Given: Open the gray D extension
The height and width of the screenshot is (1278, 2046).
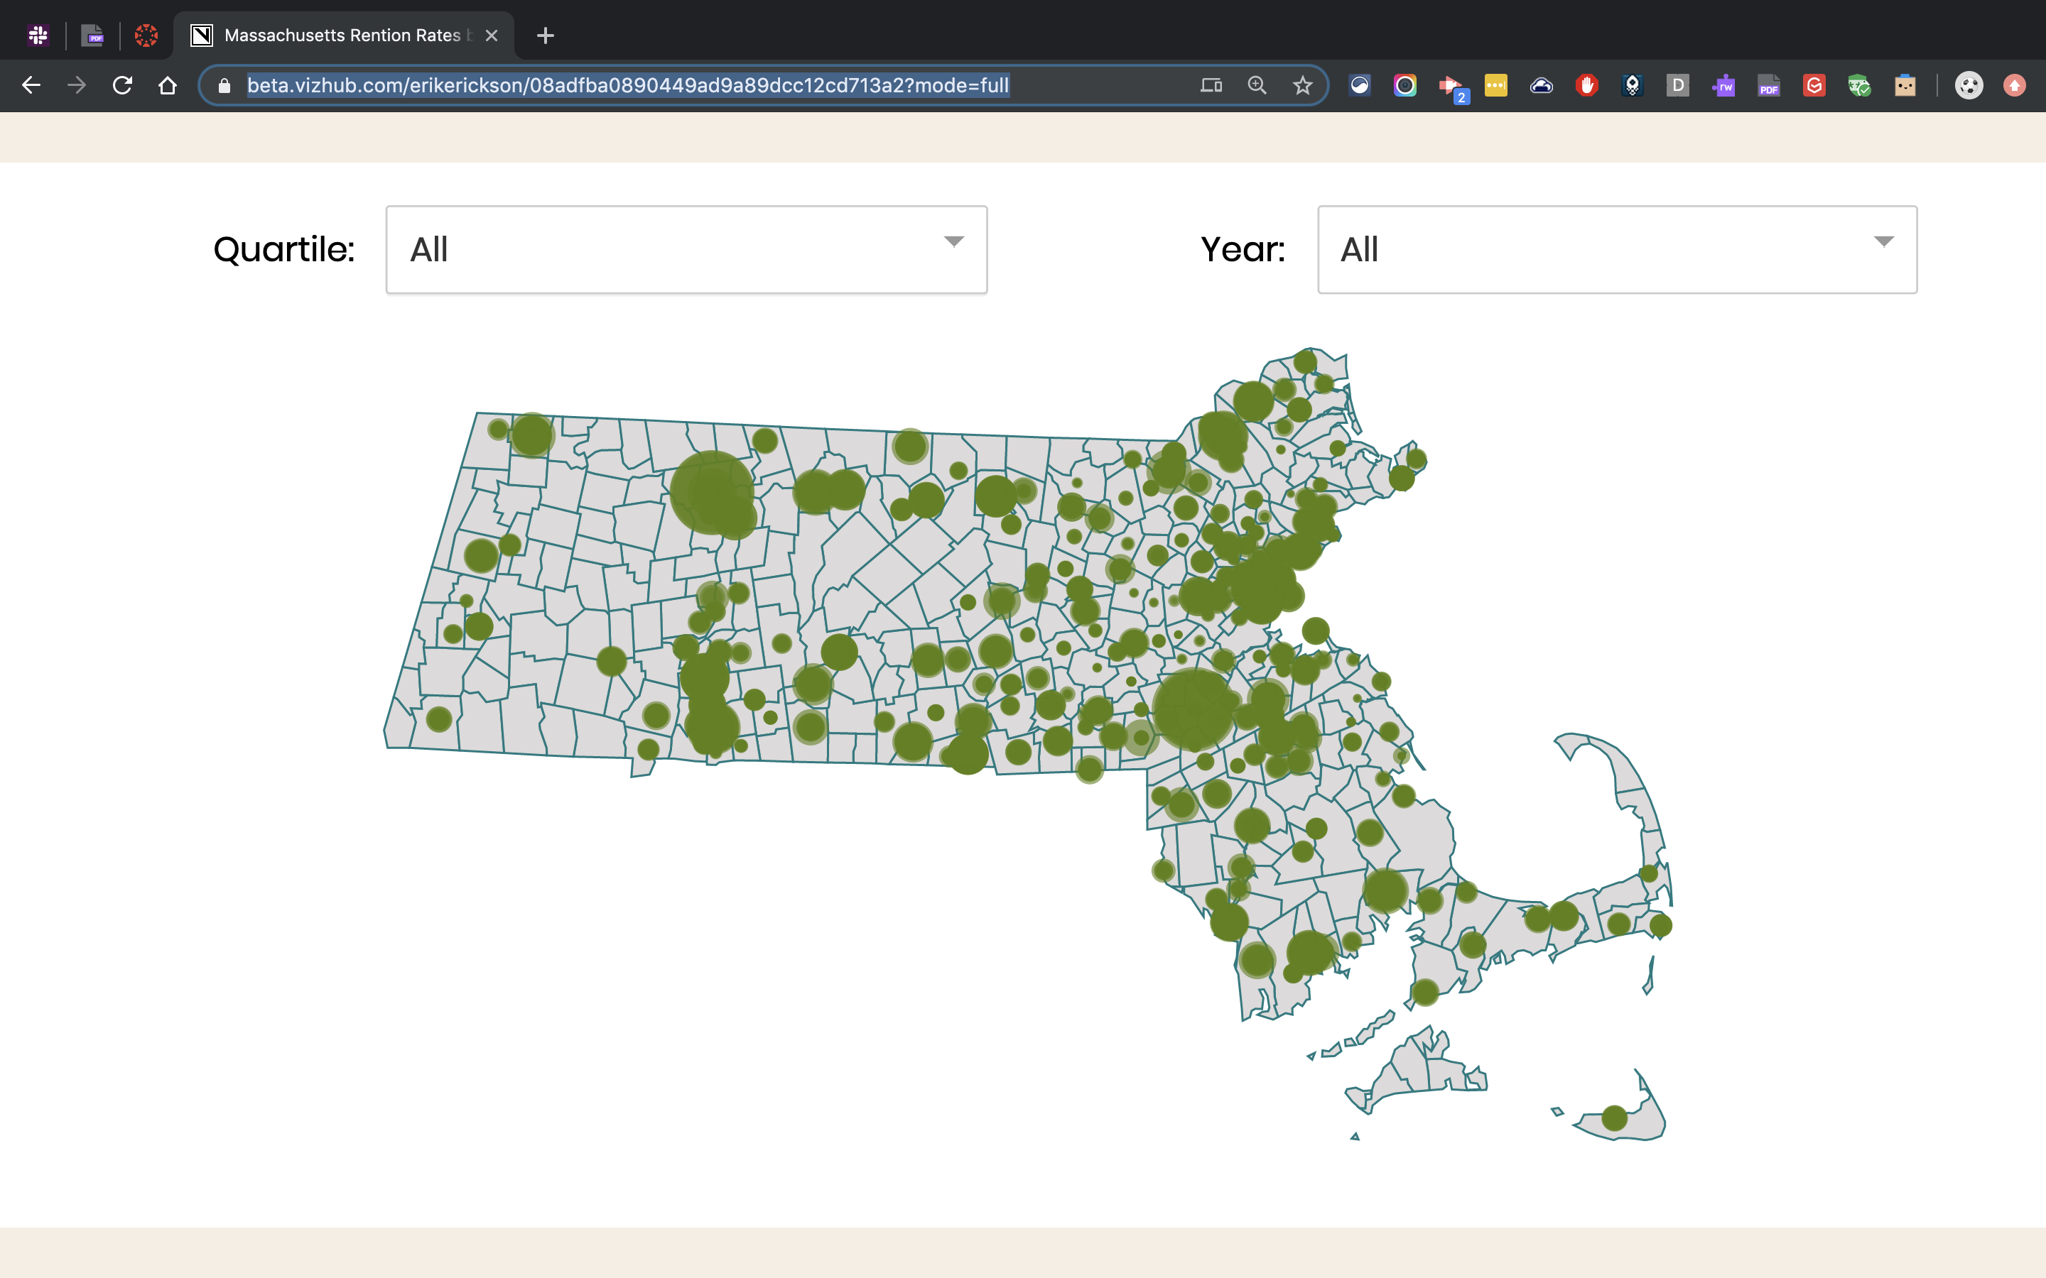Looking at the screenshot, I should pyautogui.click(x=1678, y=85).
